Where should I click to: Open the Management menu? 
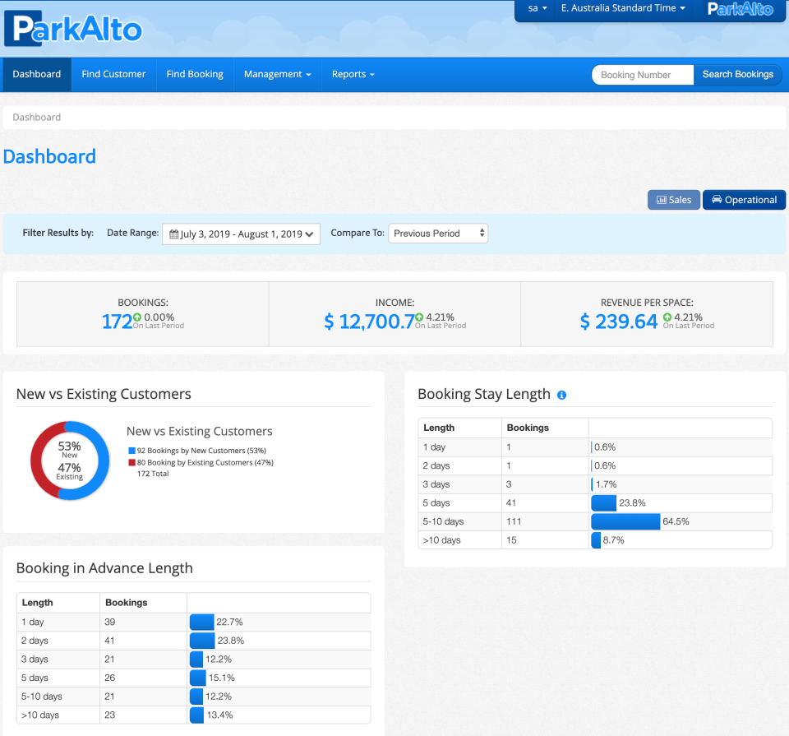pyautogui.click(x=277, y=74)
